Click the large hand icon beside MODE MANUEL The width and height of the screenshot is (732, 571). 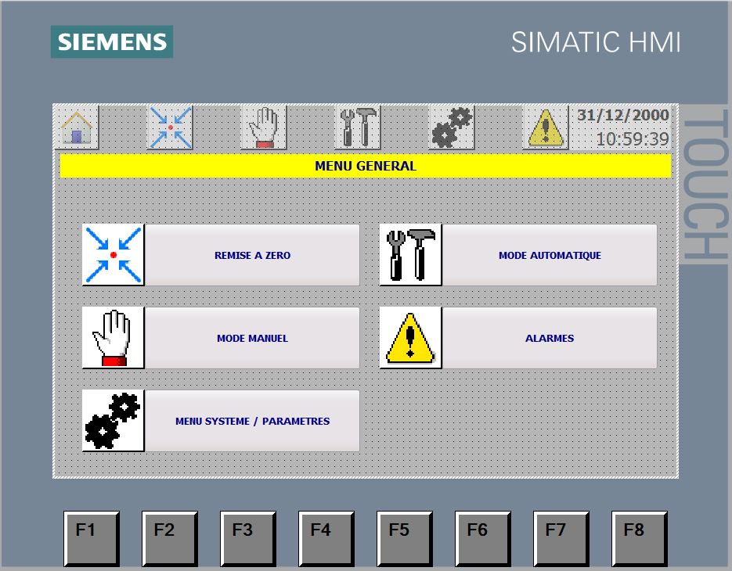[114, 338]
